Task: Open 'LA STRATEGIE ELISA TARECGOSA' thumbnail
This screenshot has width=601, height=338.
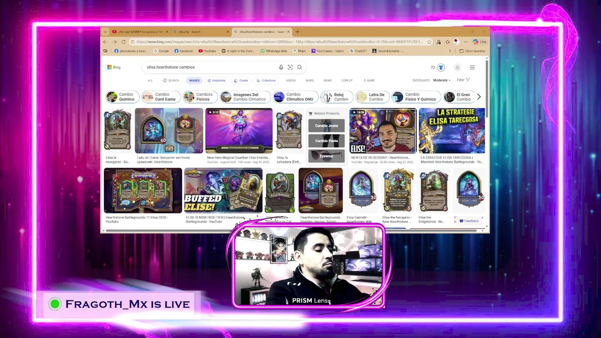Action: 452,131
